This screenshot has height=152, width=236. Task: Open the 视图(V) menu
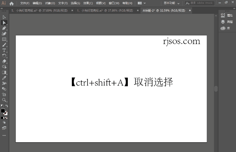pyautogui.click(x=101, y=3)
